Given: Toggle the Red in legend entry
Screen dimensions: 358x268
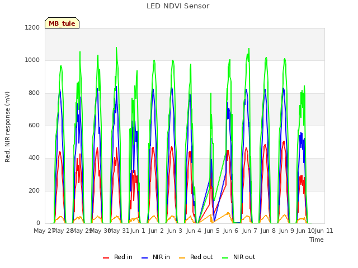Looking at the screenshot, I should 117,257.
